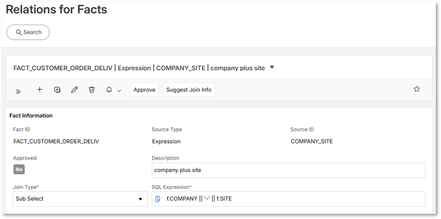Duplicate the current record
Screen dimensions: 441x219
(57, 90)
